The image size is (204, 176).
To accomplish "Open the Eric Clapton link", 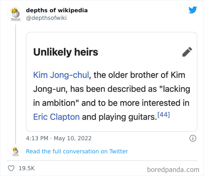I will (56, 117).
